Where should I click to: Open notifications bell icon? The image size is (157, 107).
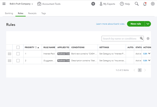(145, 4)
